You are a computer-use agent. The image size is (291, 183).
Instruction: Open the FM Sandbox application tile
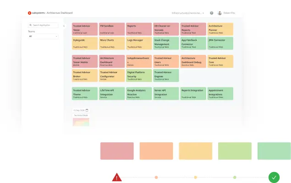pyautogui.click(x=112, y=29)
